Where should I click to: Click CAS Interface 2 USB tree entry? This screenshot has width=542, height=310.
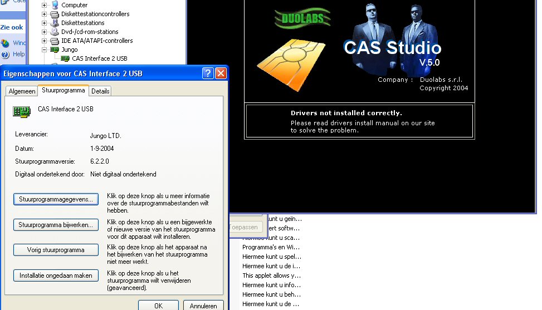click(x=100, y=58)
